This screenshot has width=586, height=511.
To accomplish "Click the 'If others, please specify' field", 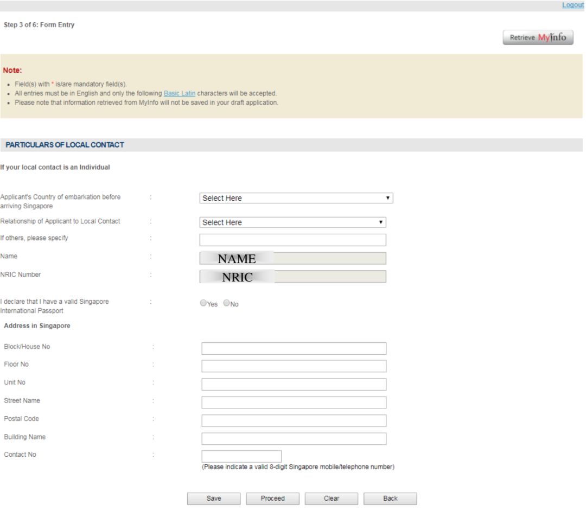I will [x=292, y=240].
